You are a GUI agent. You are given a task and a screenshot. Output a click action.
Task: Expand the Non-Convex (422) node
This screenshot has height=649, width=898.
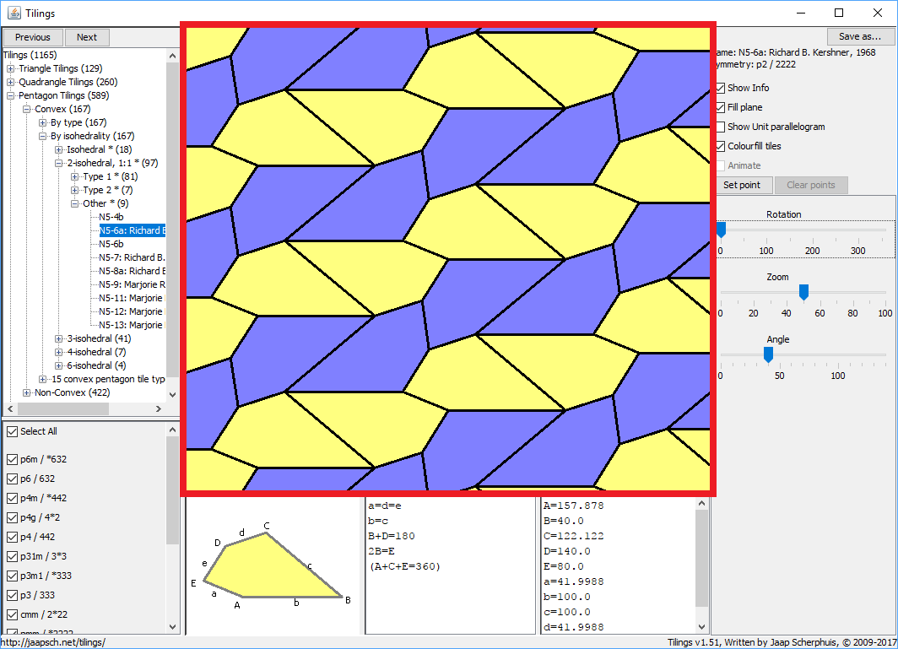26,393
